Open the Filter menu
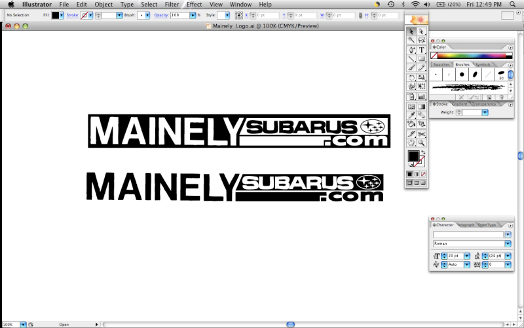The width and height of the screenshot is (524, 328). [x=172, y=5]
